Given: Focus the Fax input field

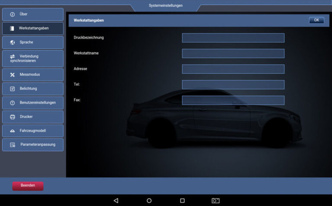Looking at the screenshot, I should point(233,100).
